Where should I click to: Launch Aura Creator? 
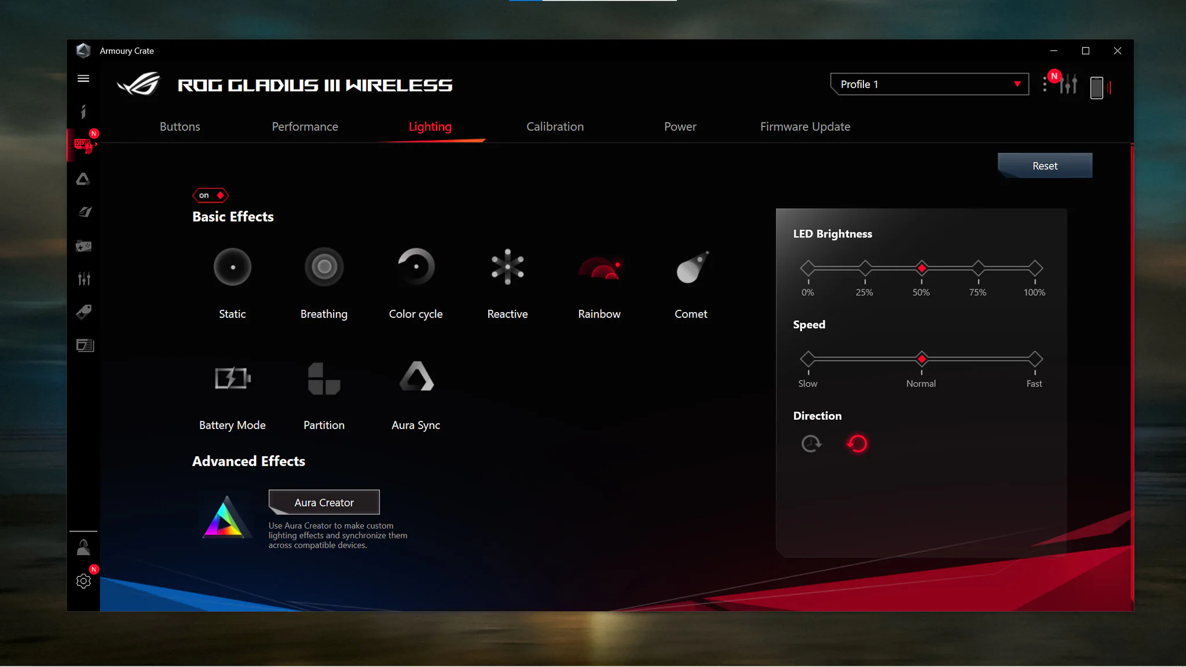(x=324, y=502)
